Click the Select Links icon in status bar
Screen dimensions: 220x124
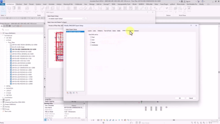tap(192, 123)
